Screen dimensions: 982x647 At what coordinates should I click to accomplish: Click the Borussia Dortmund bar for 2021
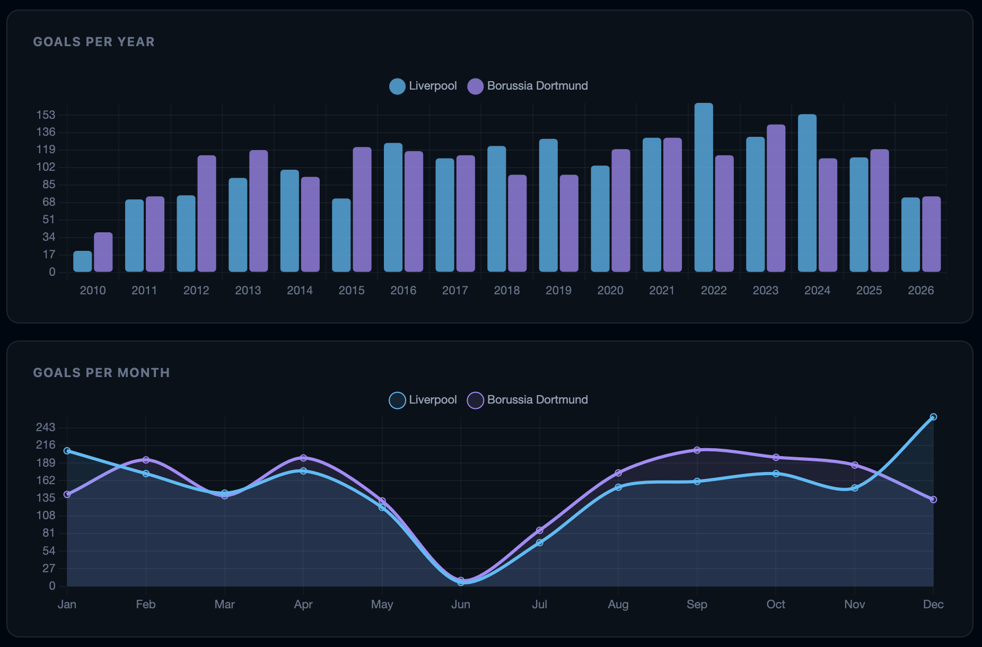pyautogui.click(x=673, y=205)
